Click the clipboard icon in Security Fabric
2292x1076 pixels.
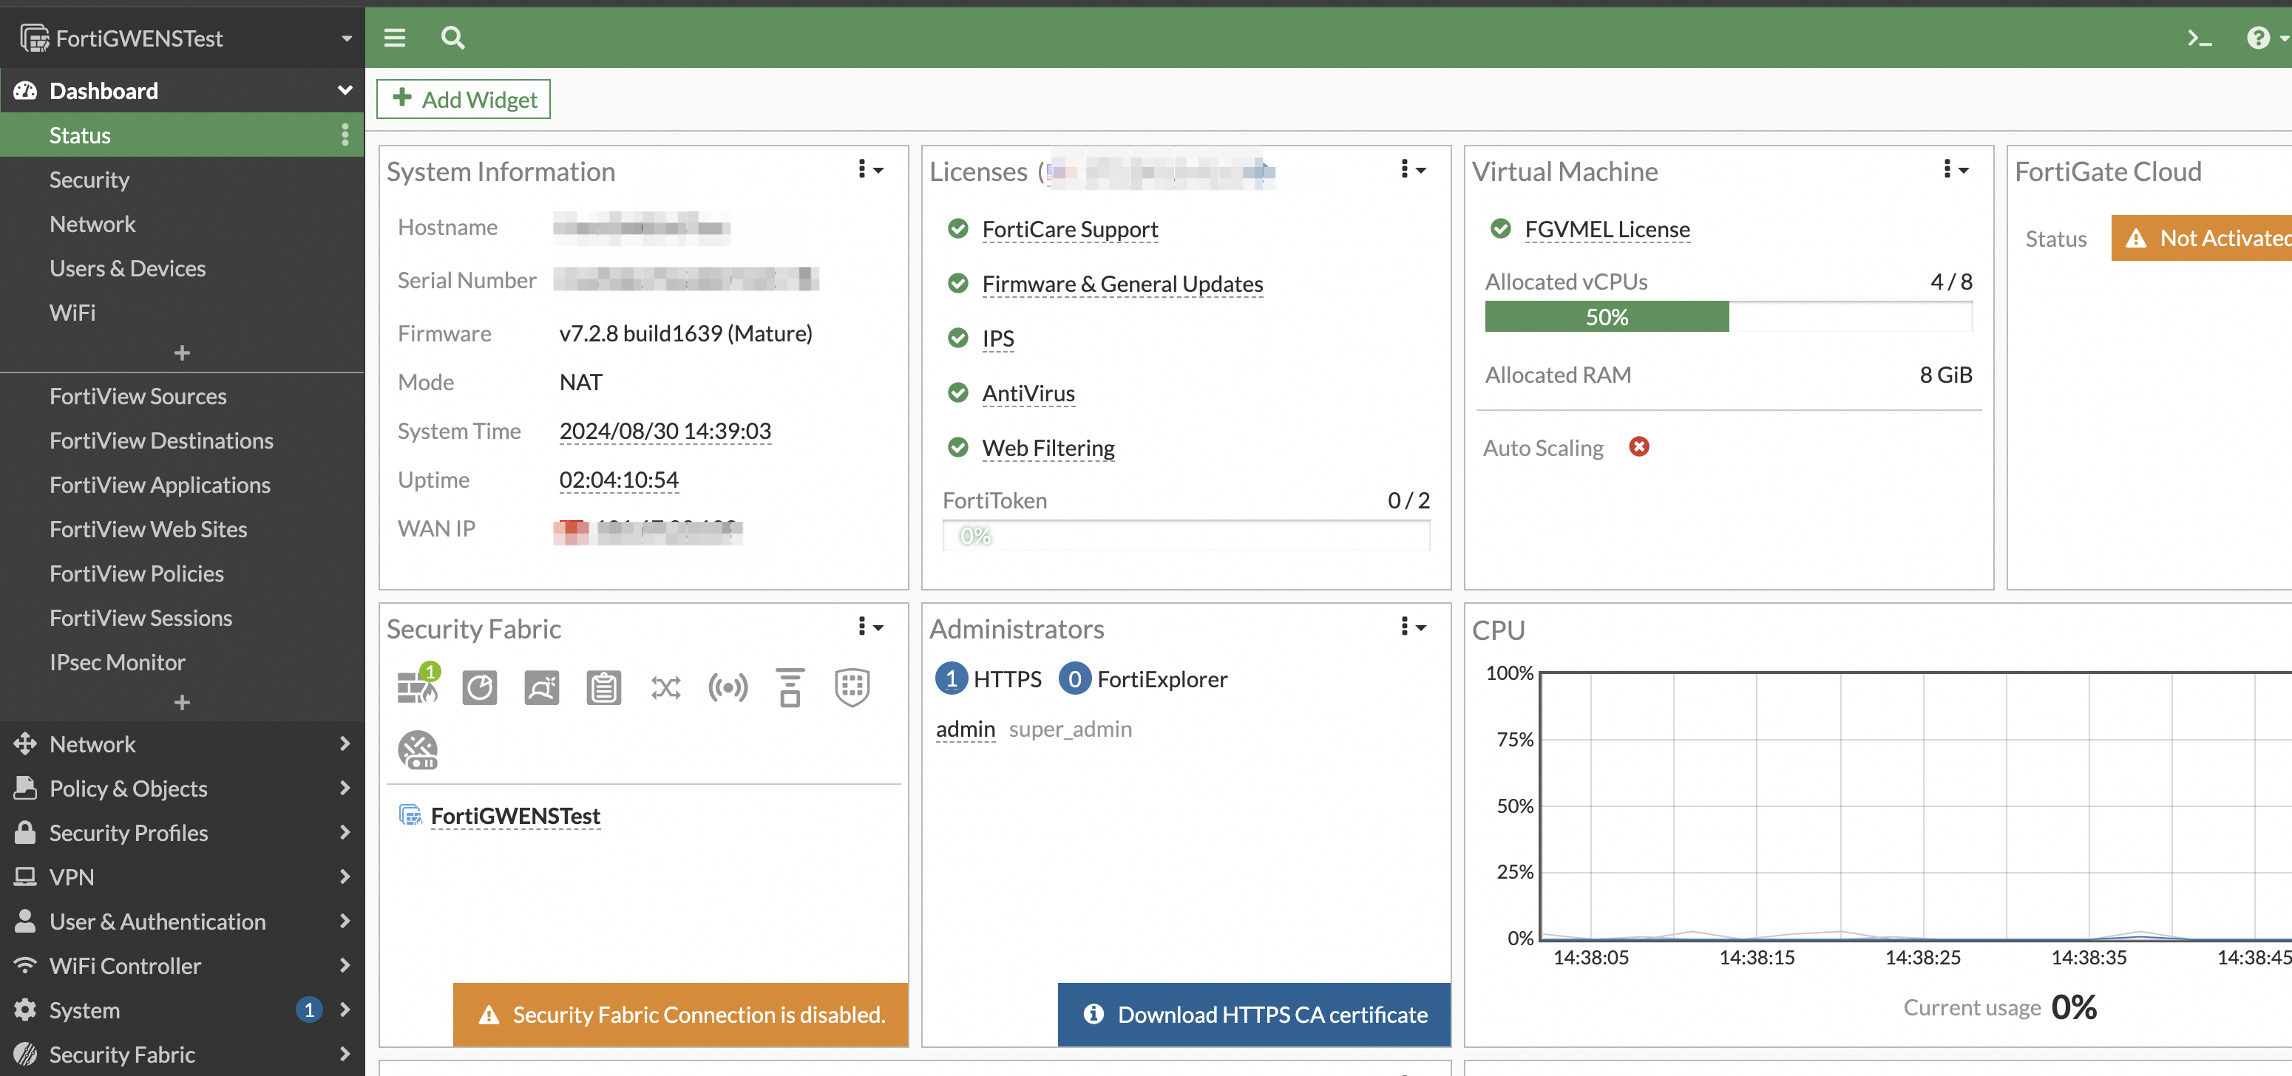pyautogui.click(x=603, y=687)
